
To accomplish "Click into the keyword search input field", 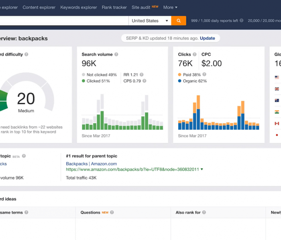I will [64, 21].
